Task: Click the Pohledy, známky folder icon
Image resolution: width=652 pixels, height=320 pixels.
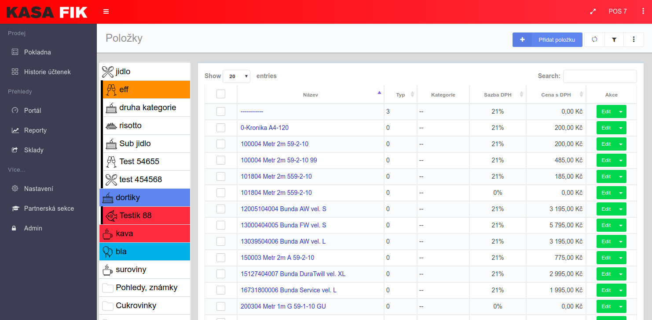Action: click(108, 288)
